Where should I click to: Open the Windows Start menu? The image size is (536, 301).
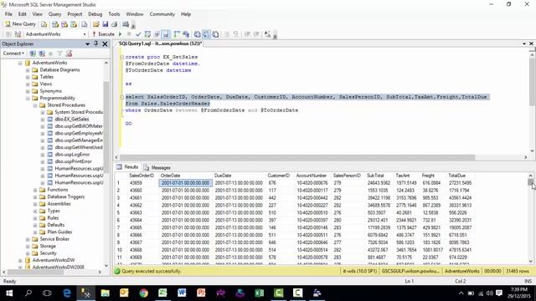pos(9,293)
